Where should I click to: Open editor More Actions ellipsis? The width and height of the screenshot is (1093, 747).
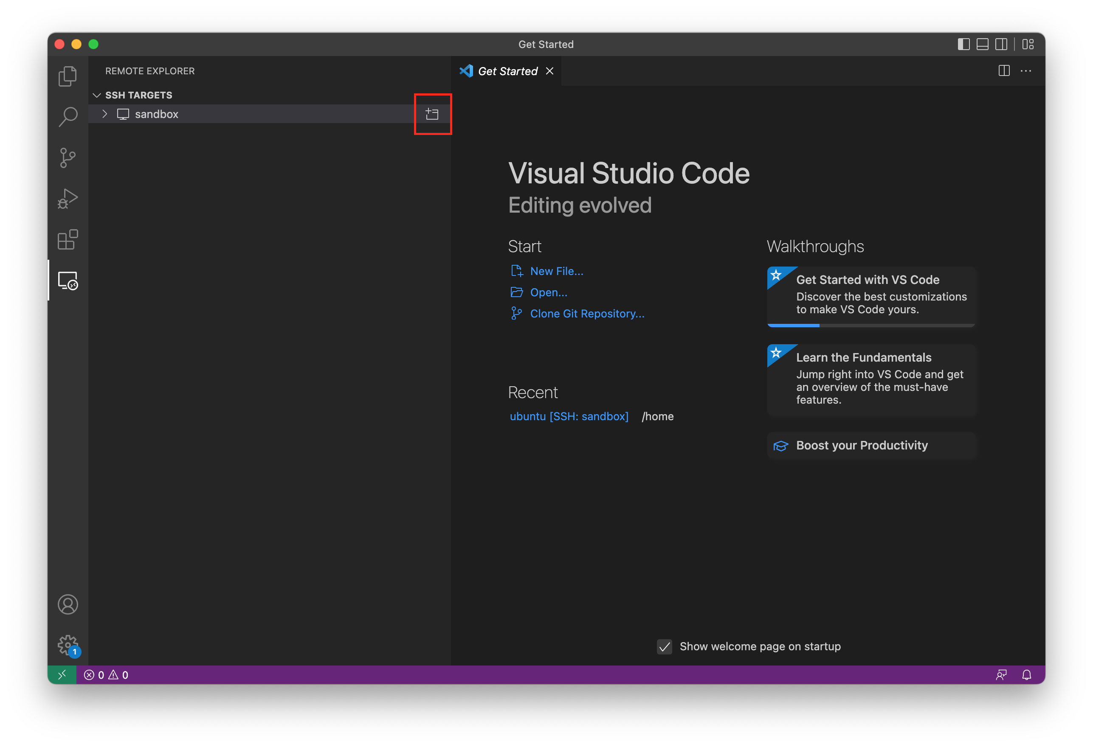pos(1026,70)
